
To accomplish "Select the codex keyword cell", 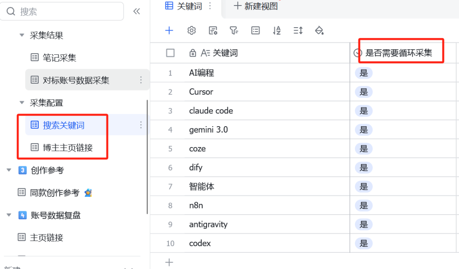I will click(267, 243).
